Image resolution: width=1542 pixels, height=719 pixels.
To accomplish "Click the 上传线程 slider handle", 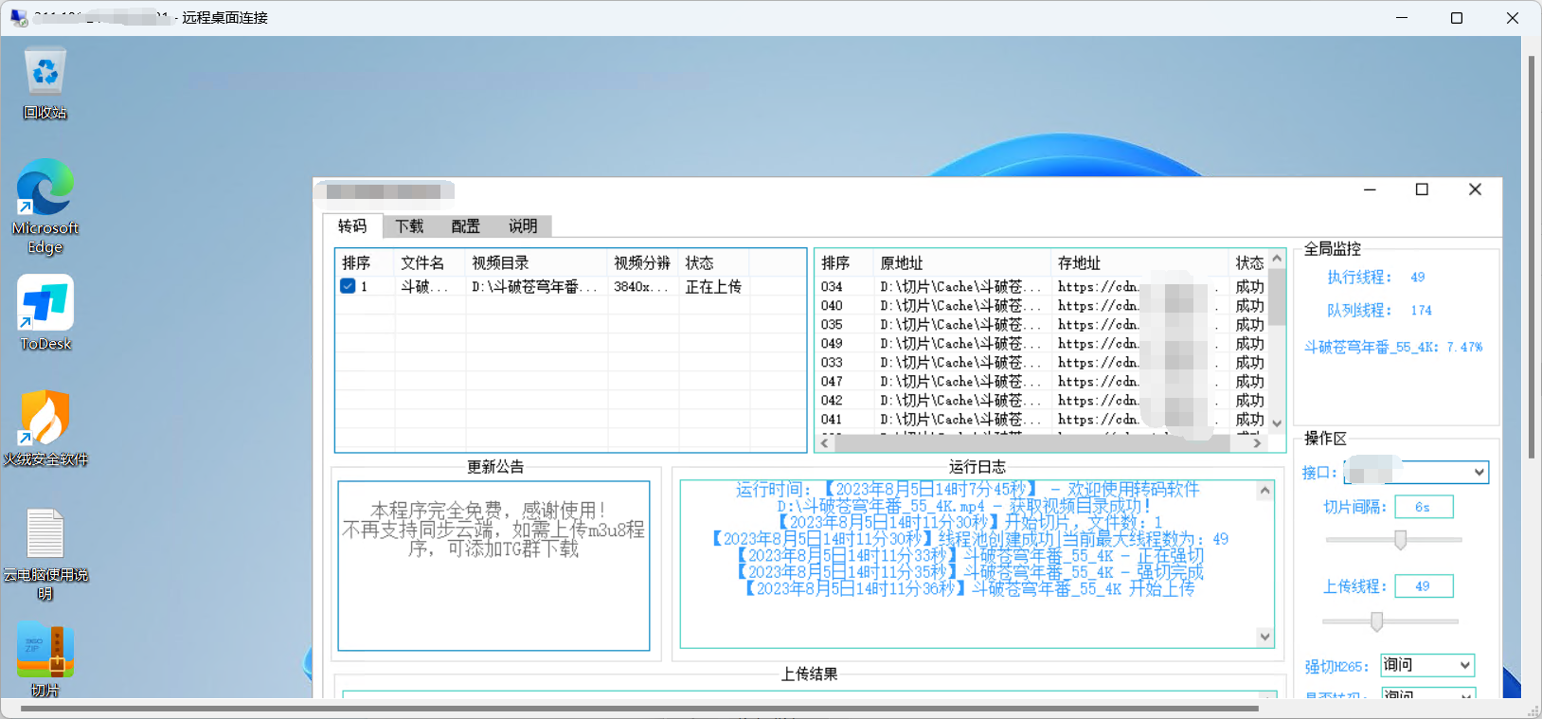I will pyautogui.click(x=1376, y=621).
